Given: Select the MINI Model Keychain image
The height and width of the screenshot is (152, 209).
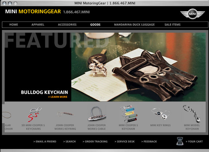Looking at the screenshot, I should 192,114.
